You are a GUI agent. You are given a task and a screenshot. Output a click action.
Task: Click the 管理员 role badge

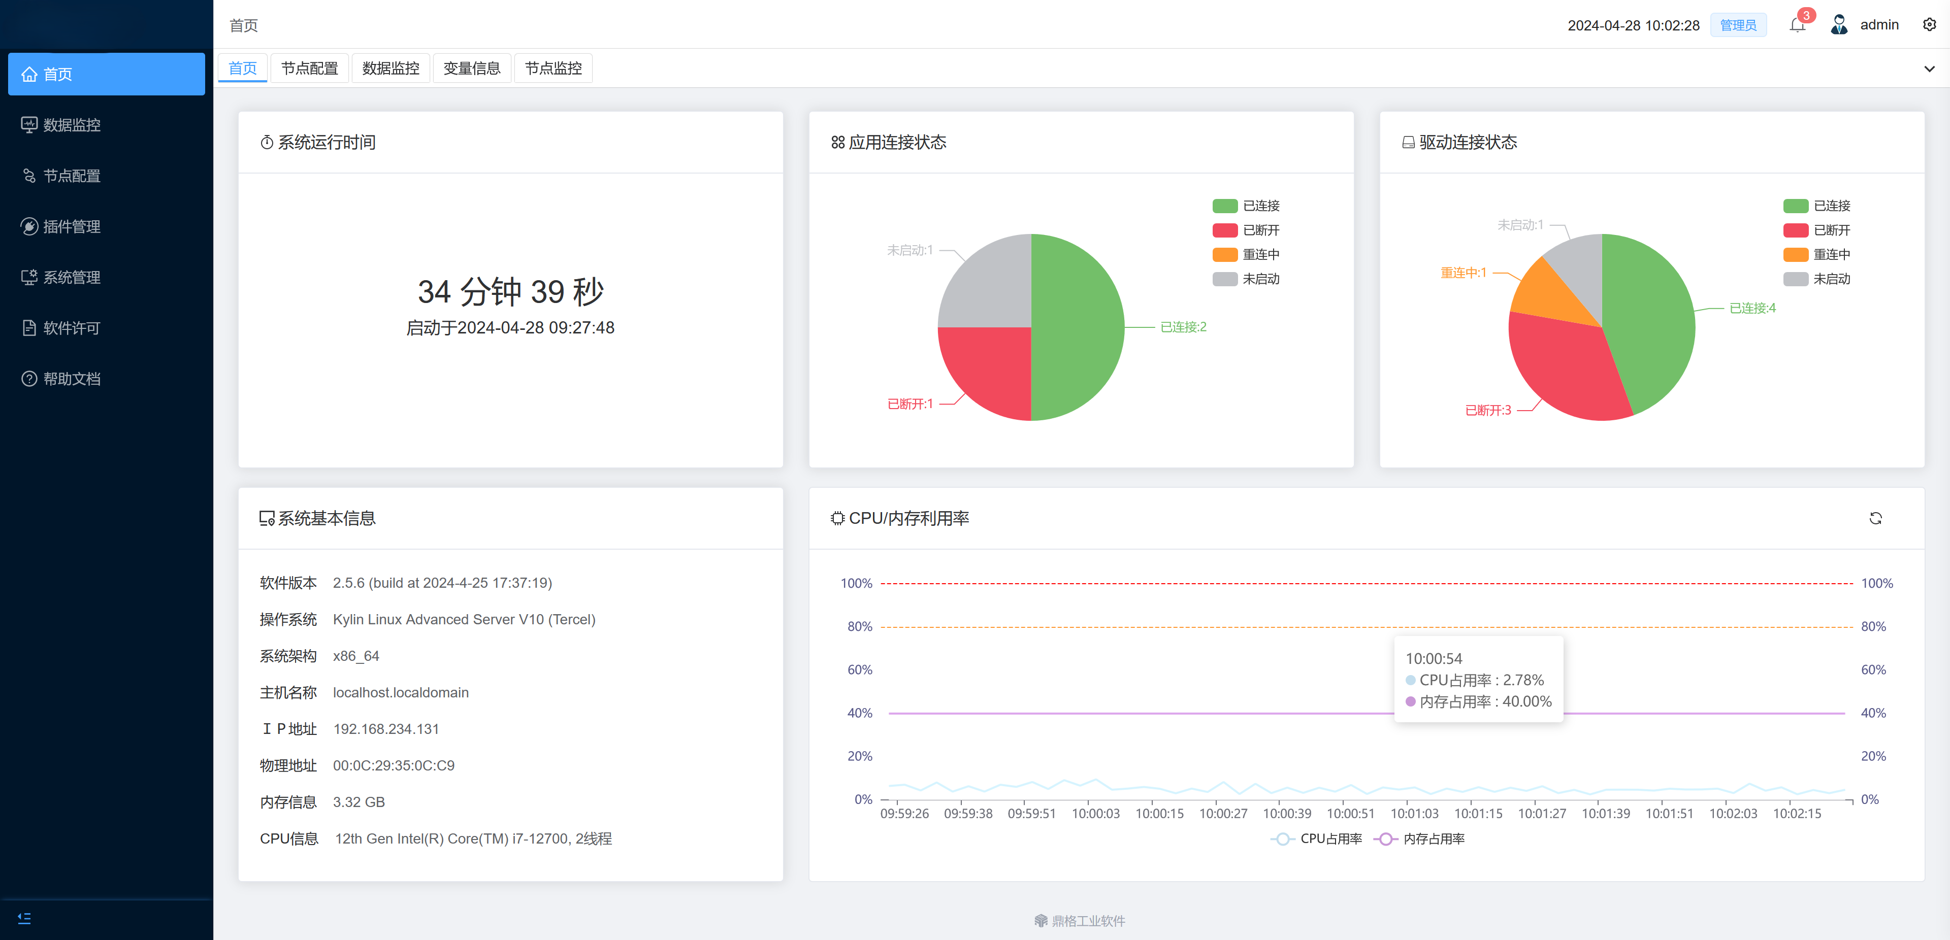[1738, 25]
